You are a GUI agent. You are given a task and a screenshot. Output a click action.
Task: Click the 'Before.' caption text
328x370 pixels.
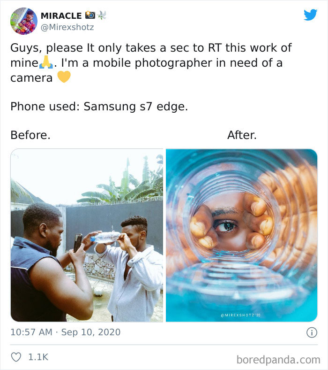(30, 135)
